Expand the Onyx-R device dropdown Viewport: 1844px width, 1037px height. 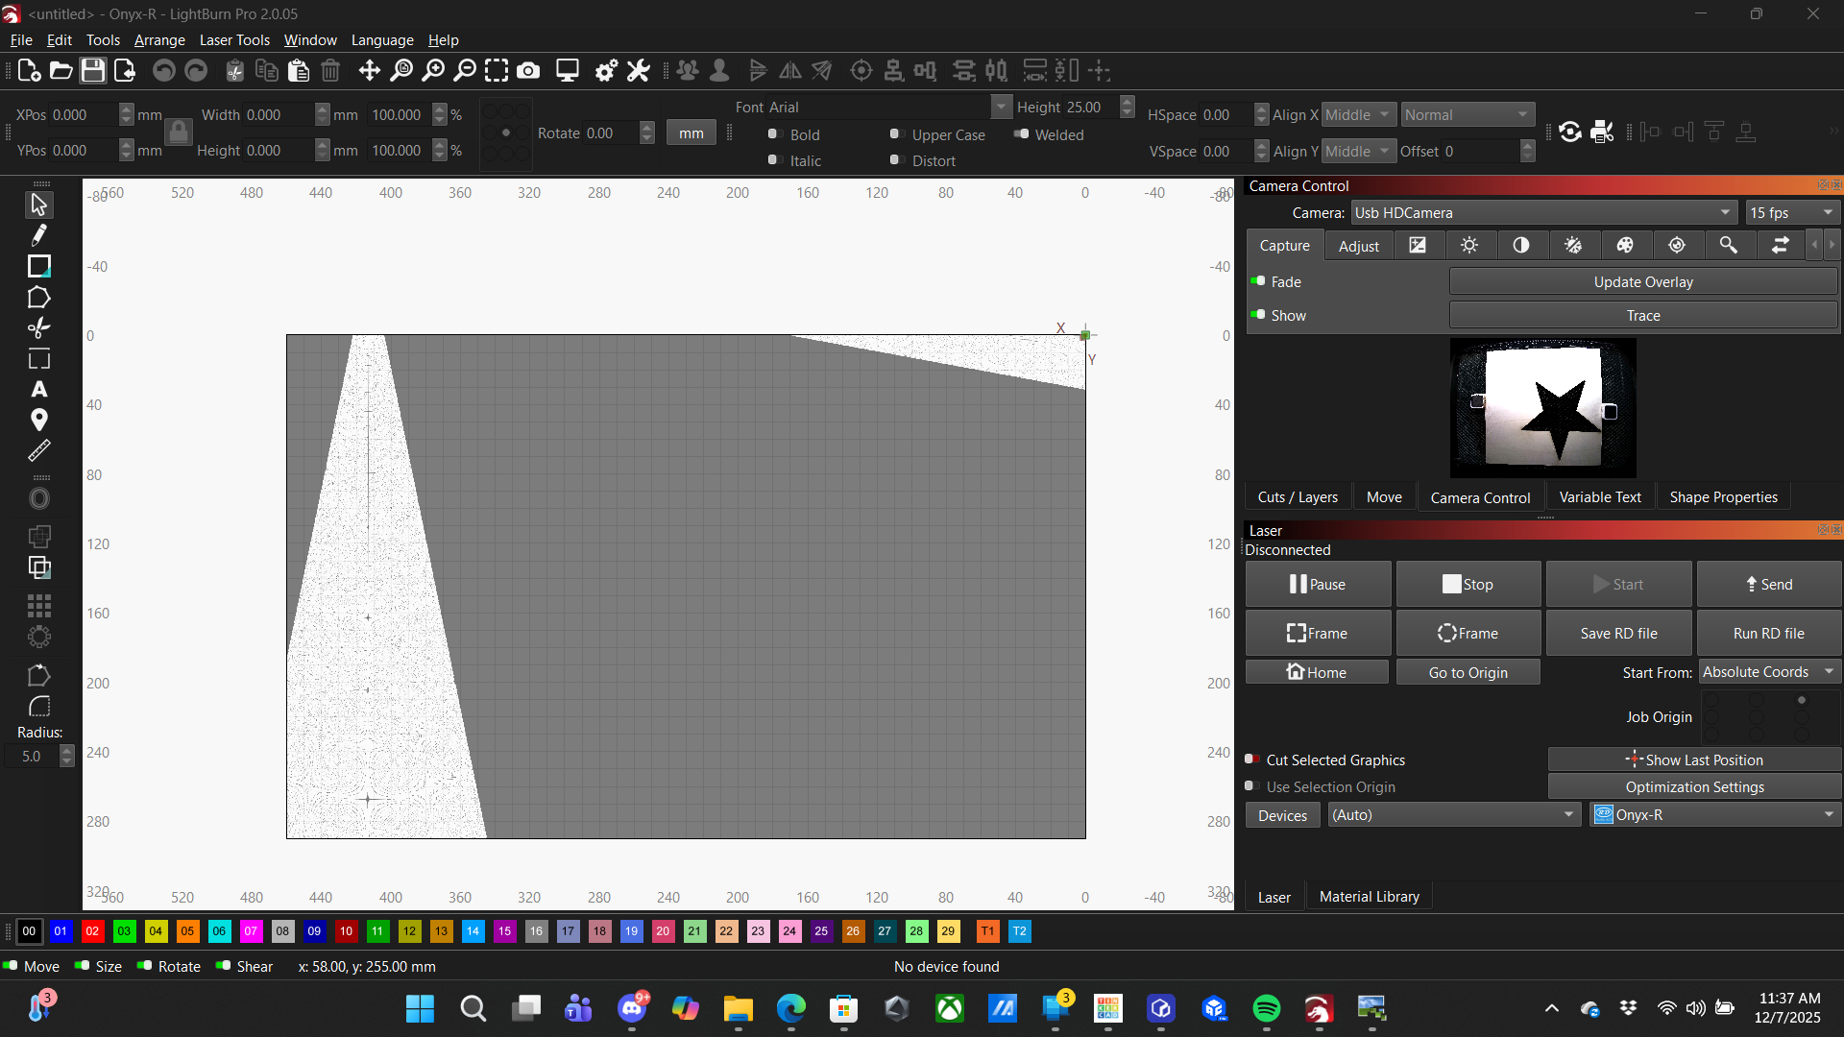(x=1715, y=814)
